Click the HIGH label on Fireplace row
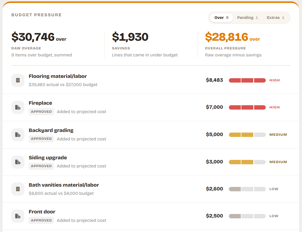Image resolution: width=302 pixels, height=232 pixels. coord(274,107)
